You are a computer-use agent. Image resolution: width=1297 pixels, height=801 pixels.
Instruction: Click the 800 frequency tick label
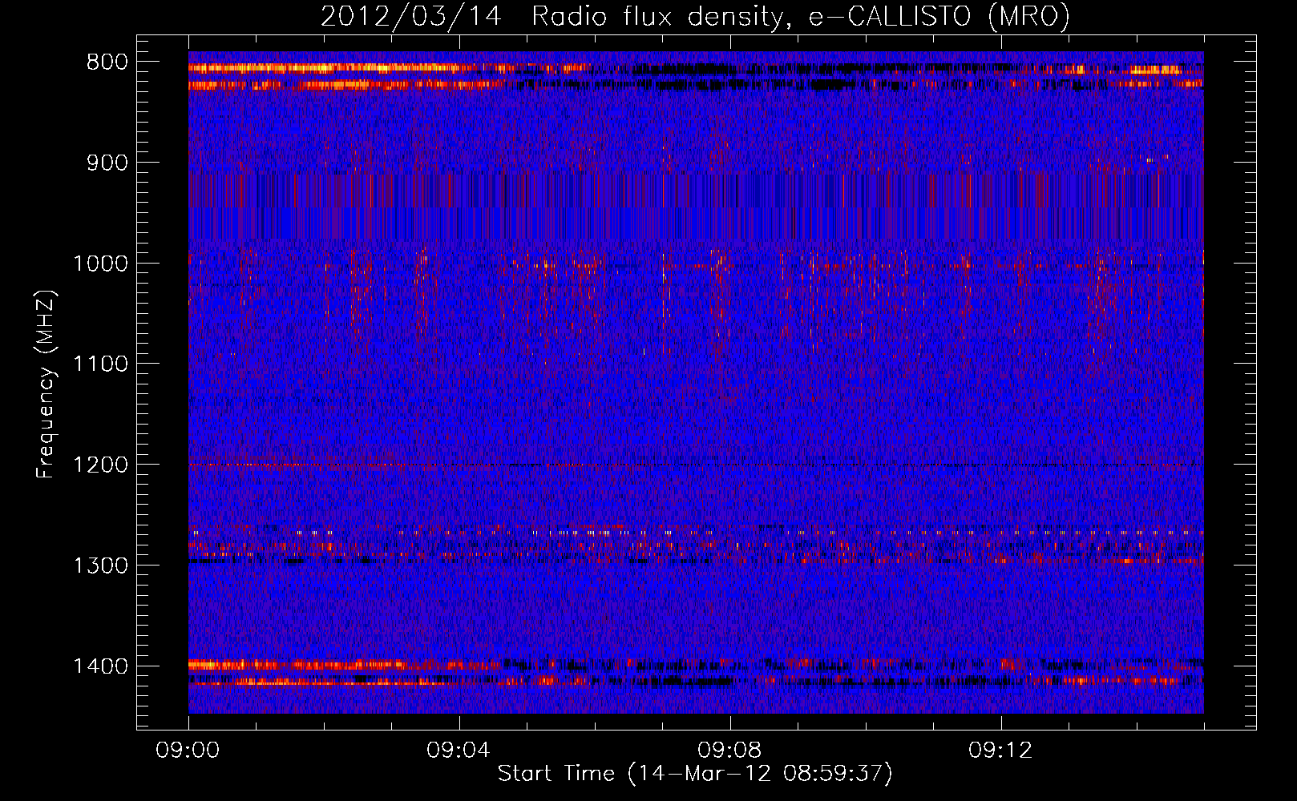coord(107,62)
